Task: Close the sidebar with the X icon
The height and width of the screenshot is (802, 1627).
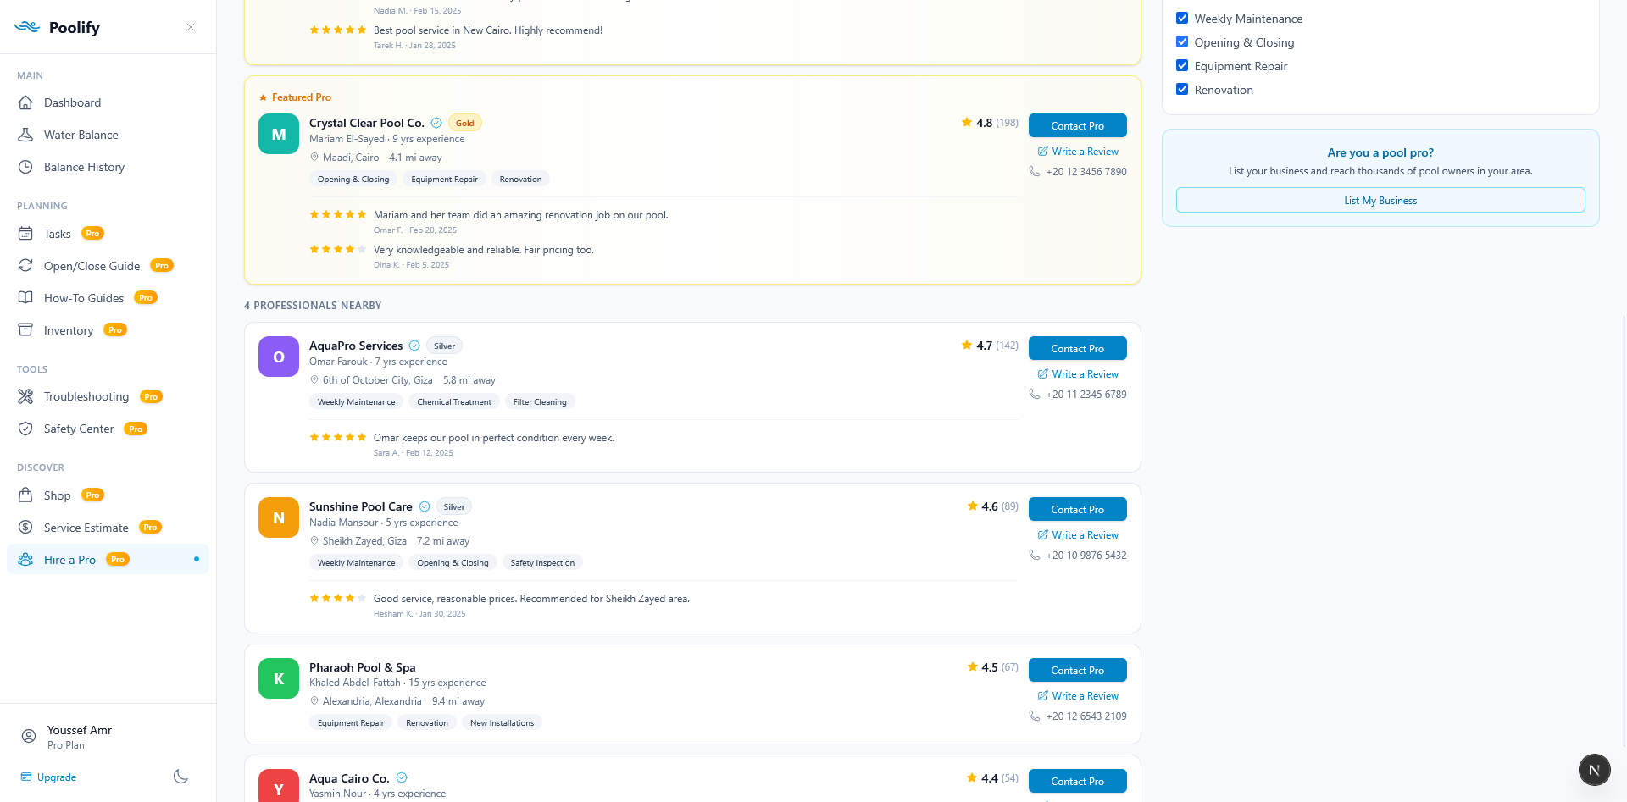Action: click(x=191, y=27)
